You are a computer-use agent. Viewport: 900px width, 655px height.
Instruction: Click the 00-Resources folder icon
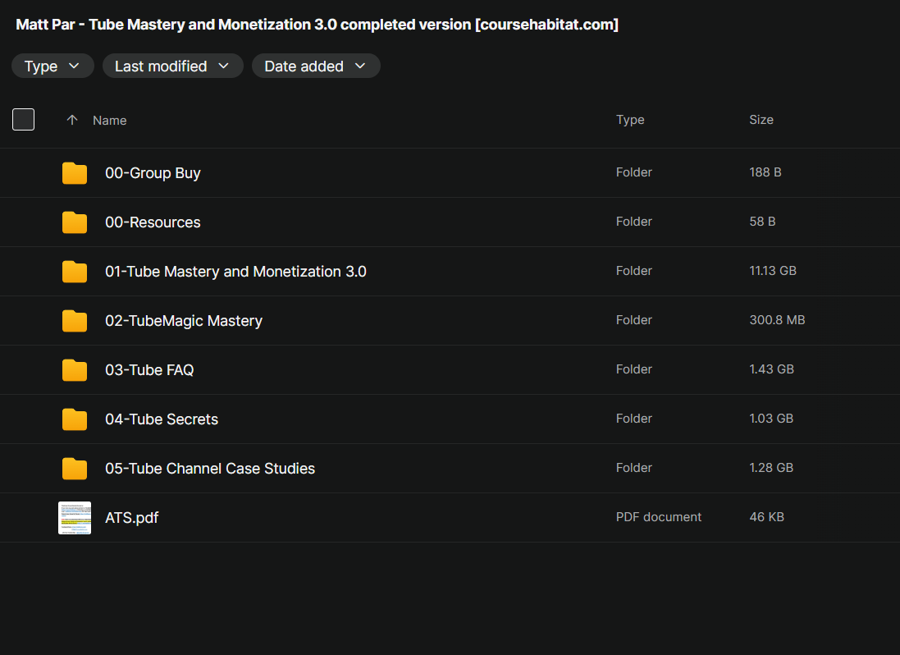pos(75,222)
